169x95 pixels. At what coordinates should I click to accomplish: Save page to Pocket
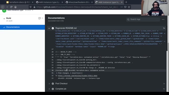click(125, 7)
